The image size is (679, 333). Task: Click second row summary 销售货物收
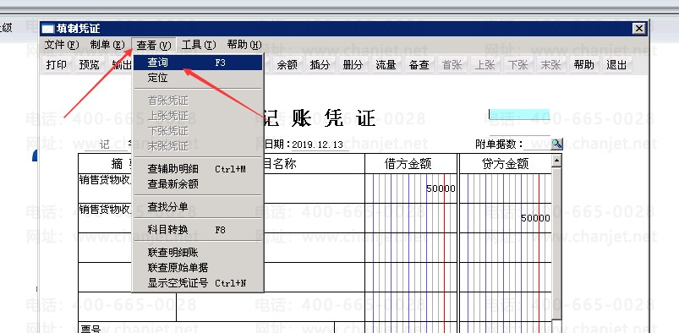pyautogui.click(x=105, y=210)
